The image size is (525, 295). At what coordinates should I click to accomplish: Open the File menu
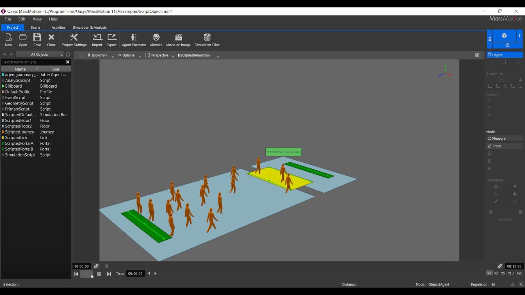tap(8, 19)
